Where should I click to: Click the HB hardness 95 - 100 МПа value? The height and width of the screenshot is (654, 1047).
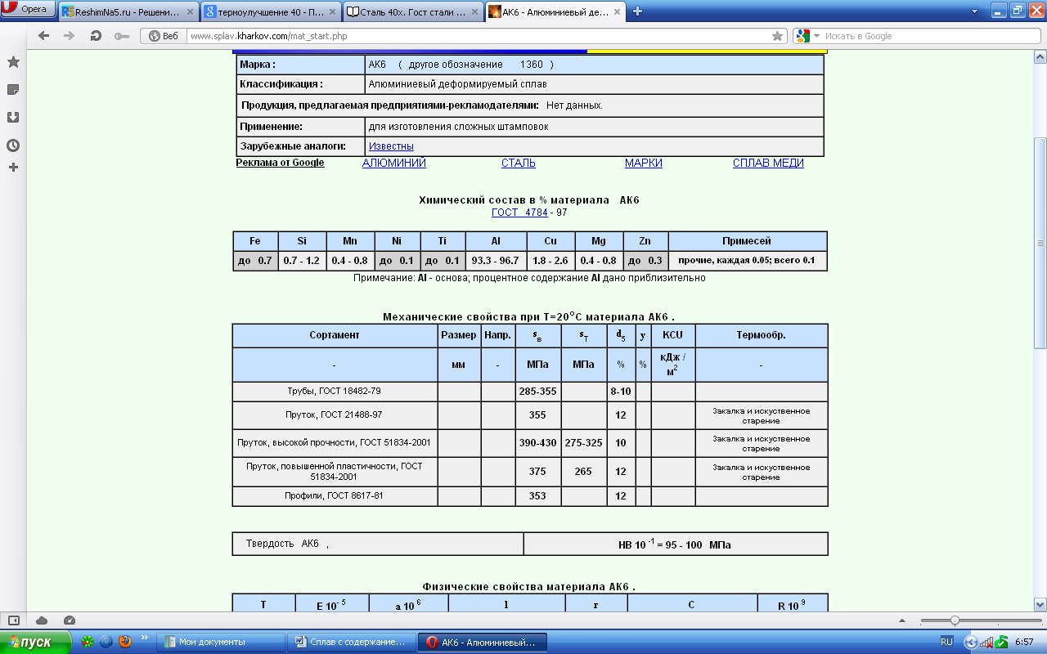point(676,544)
